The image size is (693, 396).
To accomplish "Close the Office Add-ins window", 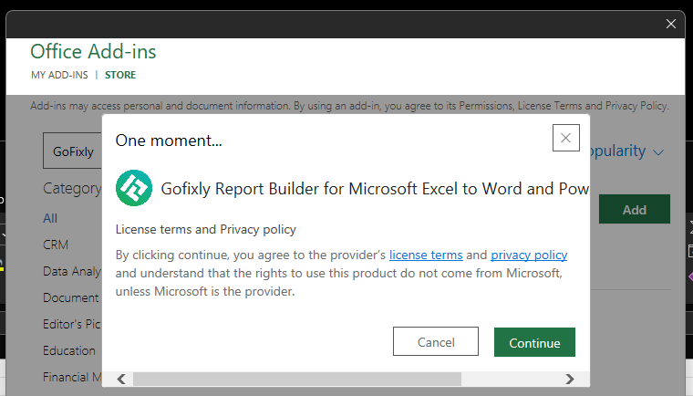I will point(670,24).
